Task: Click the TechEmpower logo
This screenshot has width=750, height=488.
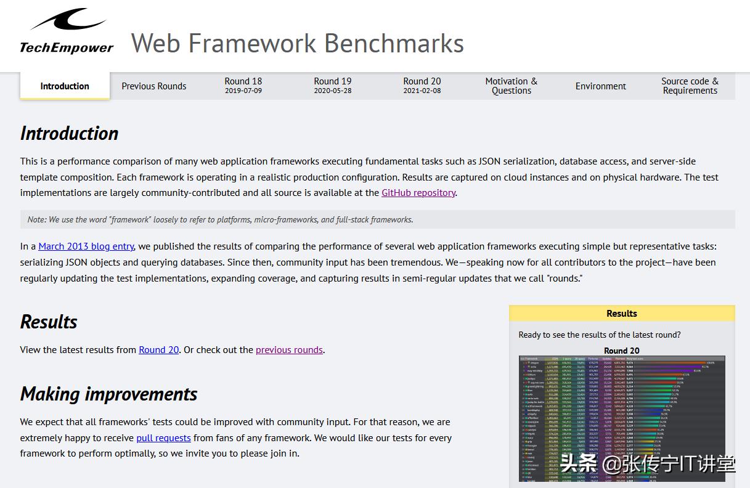Action: (67, 32)
